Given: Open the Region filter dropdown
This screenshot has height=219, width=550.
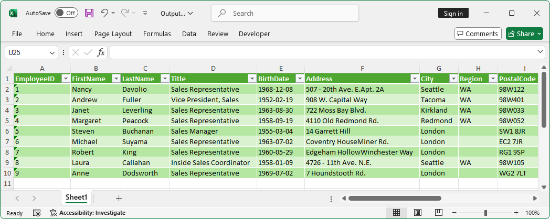Looking at the screenshot, I should pos(493,79).
